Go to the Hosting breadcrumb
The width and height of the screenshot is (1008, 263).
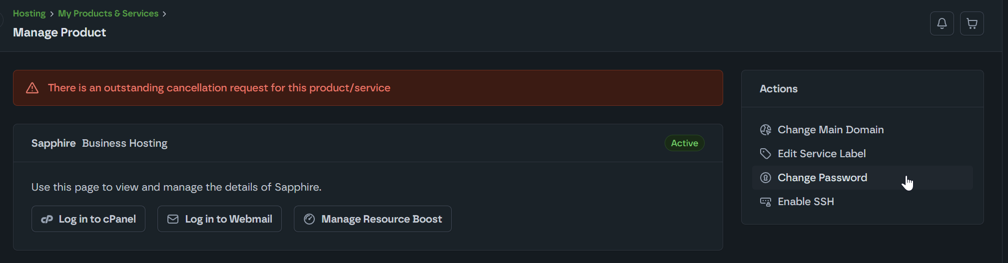point(29,13)
